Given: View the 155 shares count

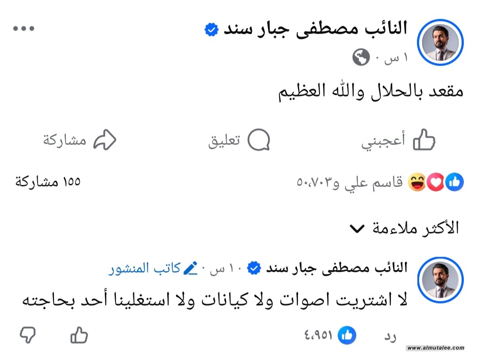Looking at the screenshot, I should 48,182.
